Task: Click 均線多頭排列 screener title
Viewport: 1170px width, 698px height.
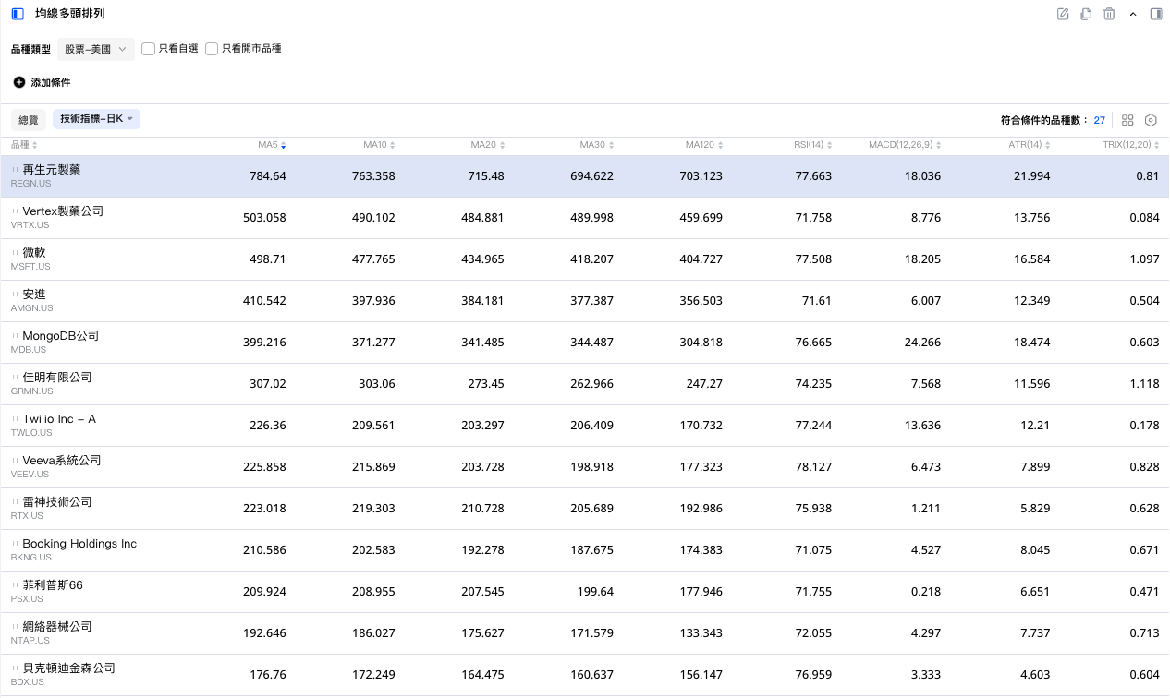Action: pyautogui.click(x=70, y=14)
